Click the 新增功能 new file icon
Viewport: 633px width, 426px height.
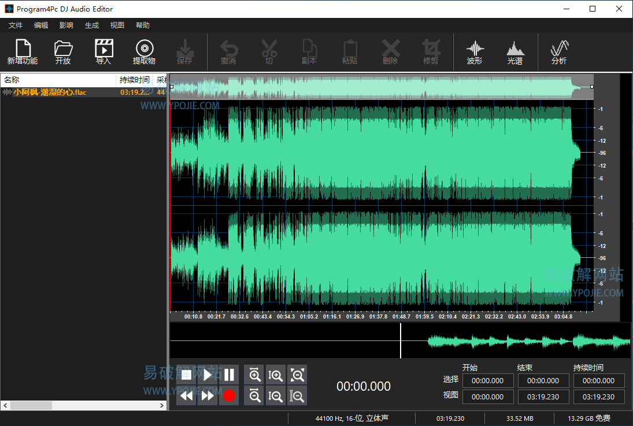23,52
